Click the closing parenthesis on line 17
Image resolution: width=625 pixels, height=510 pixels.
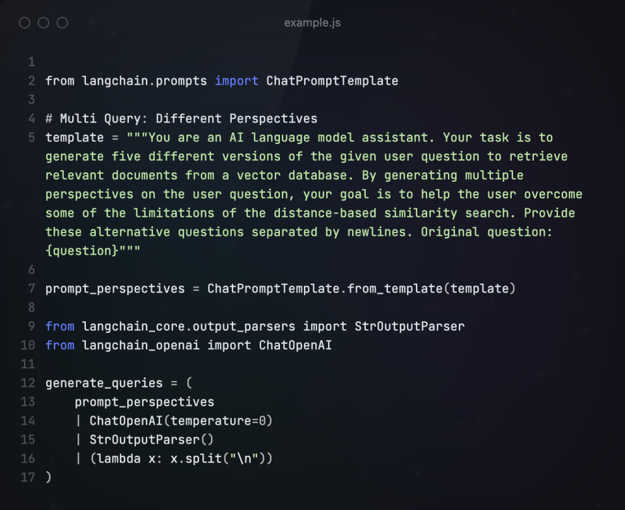(x=48, y=477)
